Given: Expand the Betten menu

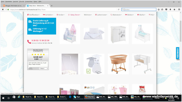Looking at the screenshot, I should pyautogui.click(x=129, y=15).
